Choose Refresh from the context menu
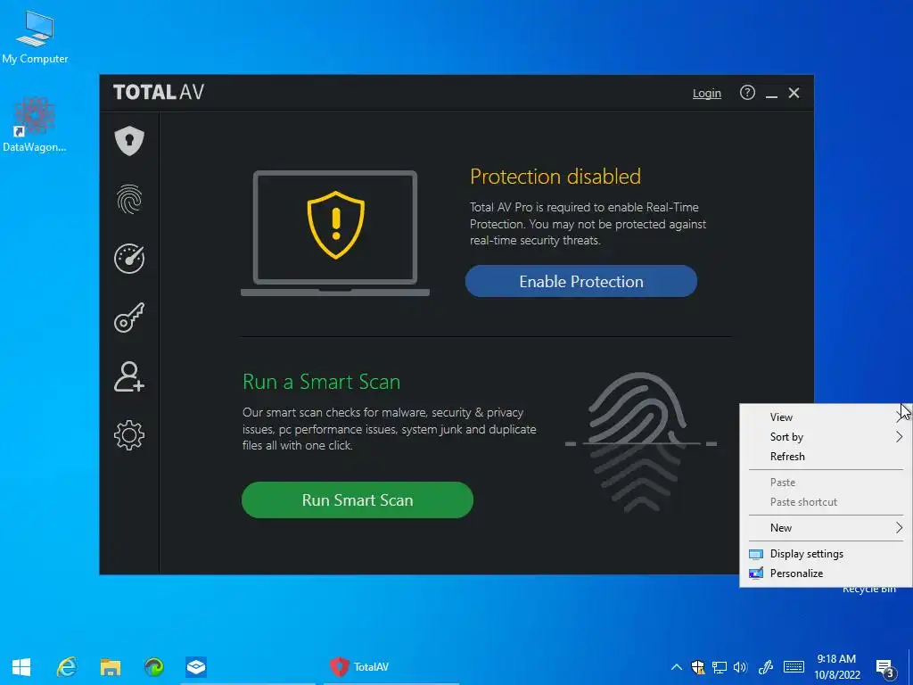 [826, 457]
